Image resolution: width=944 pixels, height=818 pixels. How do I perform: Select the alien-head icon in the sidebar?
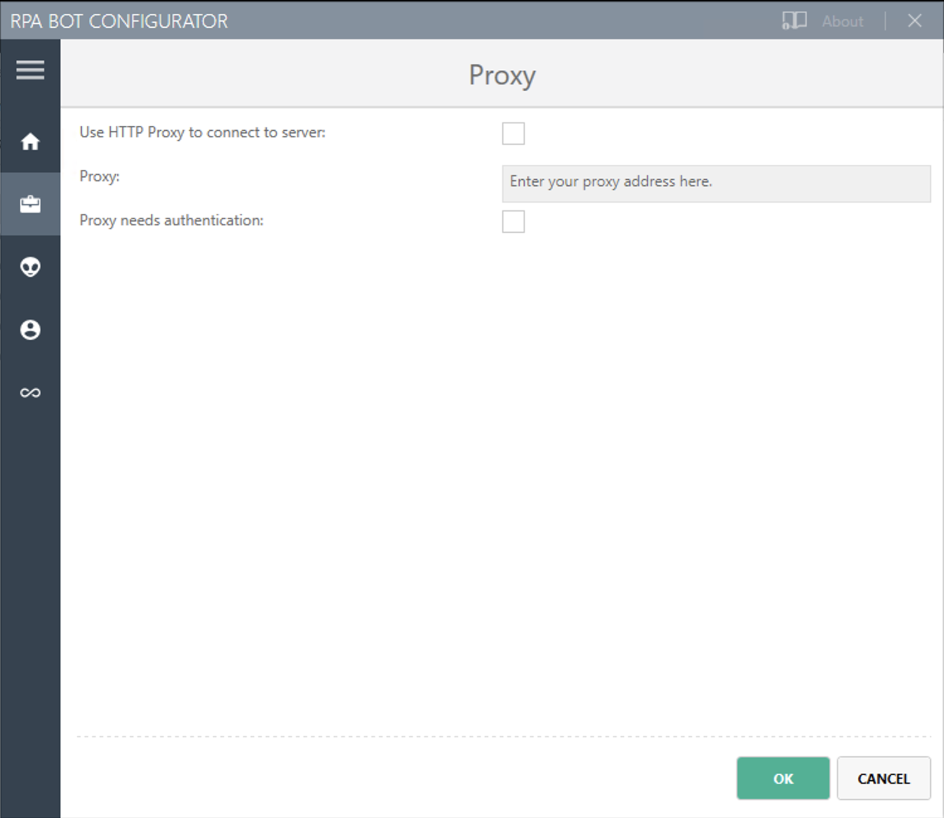click(x=30, y=267)
